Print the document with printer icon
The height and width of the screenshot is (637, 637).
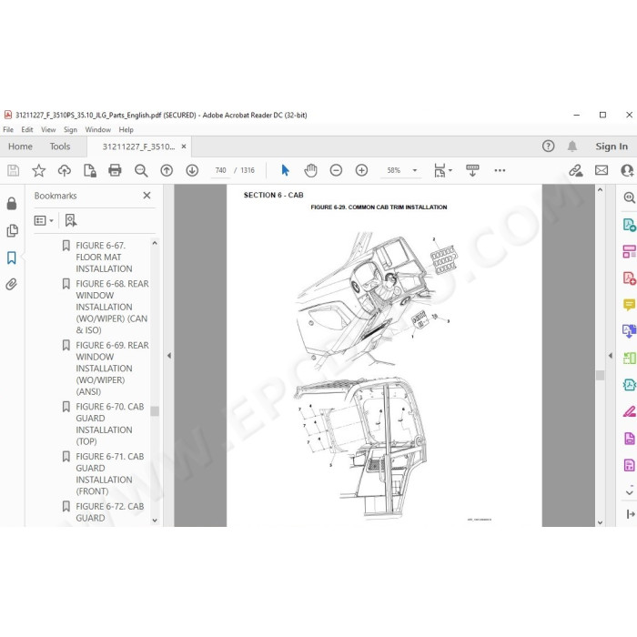pos(115,170)
